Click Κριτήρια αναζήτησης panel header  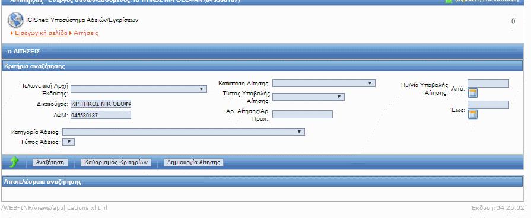pyautogui.click(x=262, y=66)
